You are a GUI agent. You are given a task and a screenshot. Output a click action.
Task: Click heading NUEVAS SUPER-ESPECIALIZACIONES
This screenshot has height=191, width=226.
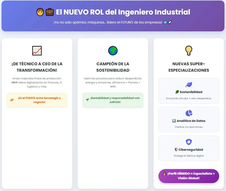pyautogui.click(x=189, y=67)
